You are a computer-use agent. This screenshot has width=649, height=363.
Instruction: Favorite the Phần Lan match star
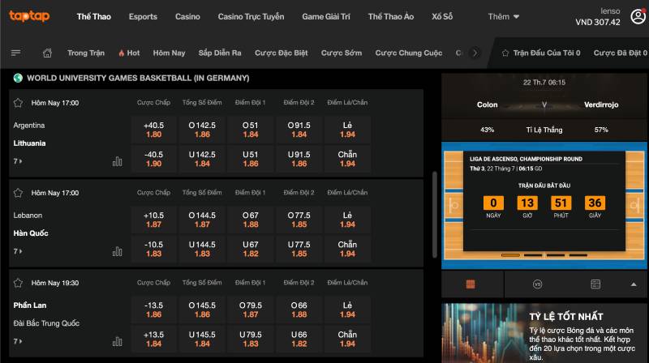click(x=18, y=283)
